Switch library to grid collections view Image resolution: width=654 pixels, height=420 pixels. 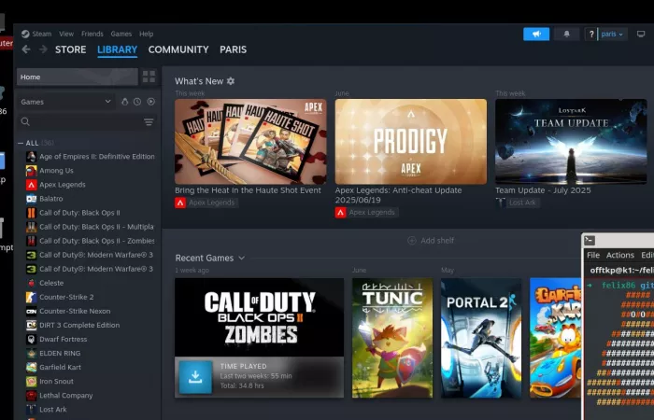click(x=149, y=77)
